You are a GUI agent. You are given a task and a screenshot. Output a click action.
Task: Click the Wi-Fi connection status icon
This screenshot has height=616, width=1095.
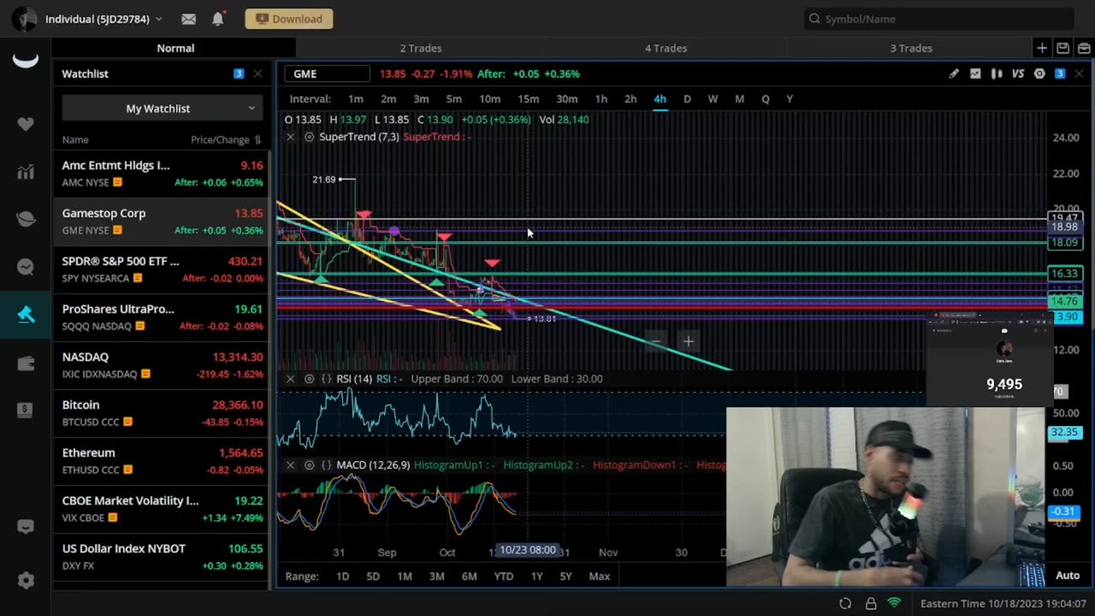(894, 603)
